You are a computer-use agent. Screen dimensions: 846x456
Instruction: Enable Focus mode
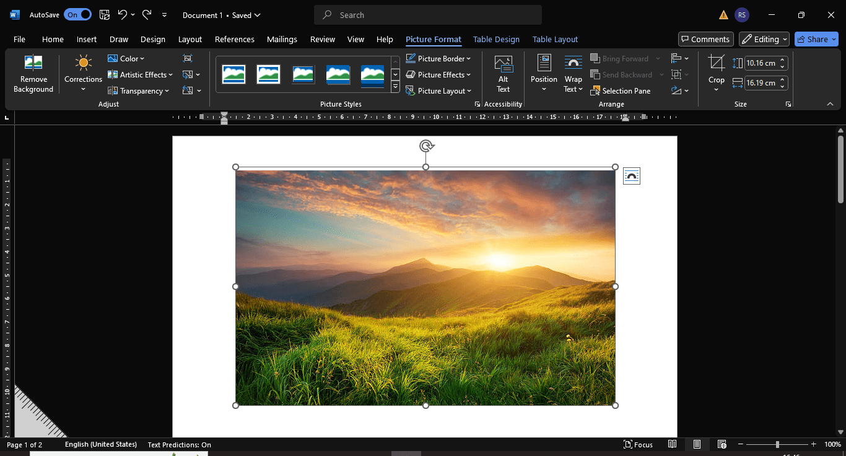(638, 444)
